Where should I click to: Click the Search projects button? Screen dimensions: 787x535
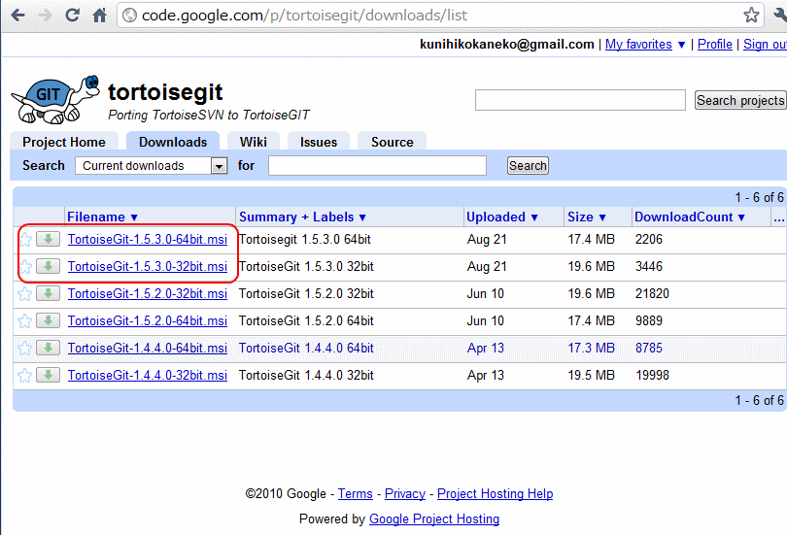coord(740,100)
